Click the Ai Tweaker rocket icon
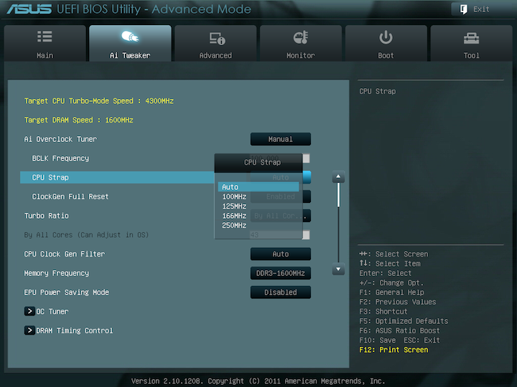This screenshot has width=517, height=387. 130,37
